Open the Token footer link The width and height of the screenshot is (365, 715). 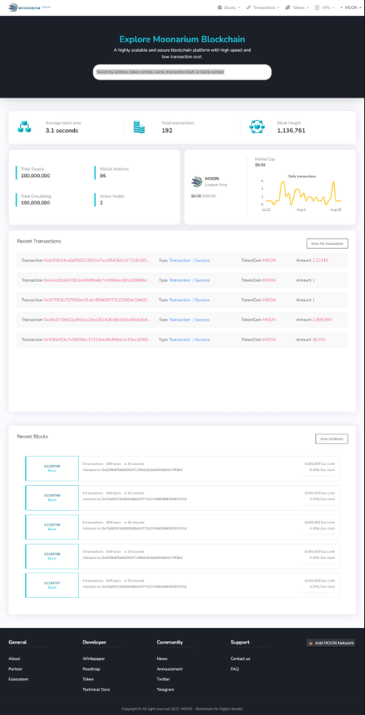88,679
